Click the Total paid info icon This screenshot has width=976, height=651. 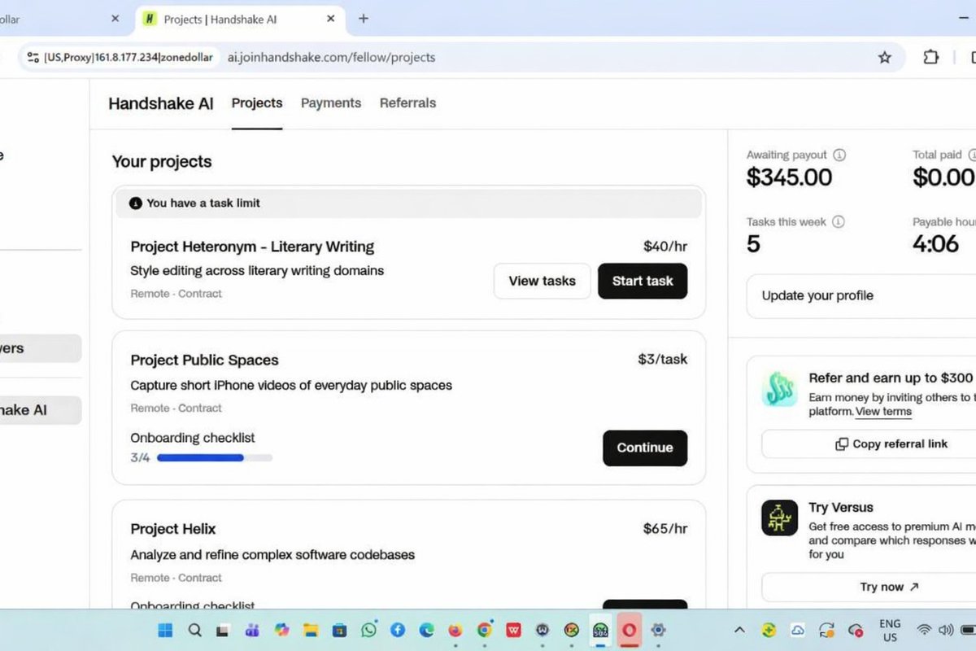[973, 155]
